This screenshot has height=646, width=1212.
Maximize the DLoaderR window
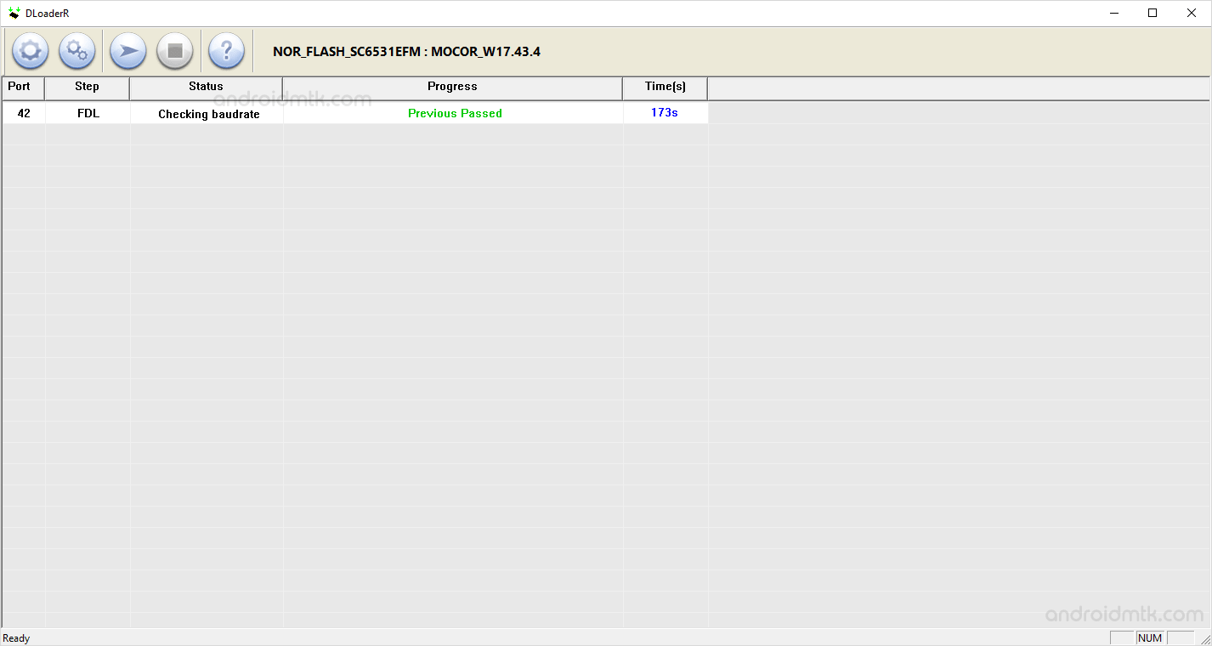pyautogui.click(x=1153, y=13)
